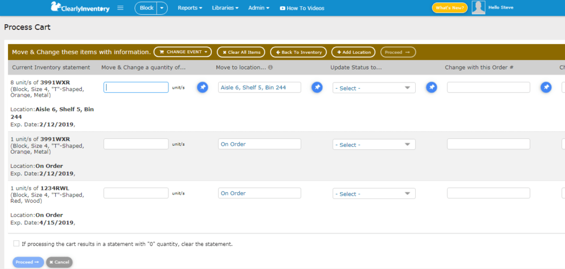Click the Cancel button
Viewport: 565px width, 269px height.
[59, 262]
